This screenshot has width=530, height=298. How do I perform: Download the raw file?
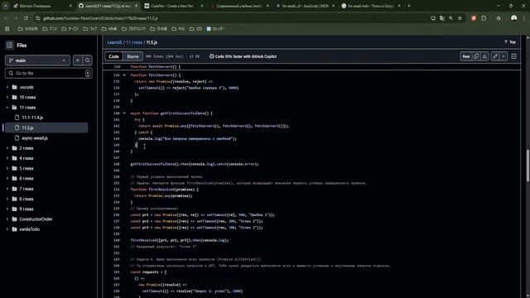click(484, 56)
